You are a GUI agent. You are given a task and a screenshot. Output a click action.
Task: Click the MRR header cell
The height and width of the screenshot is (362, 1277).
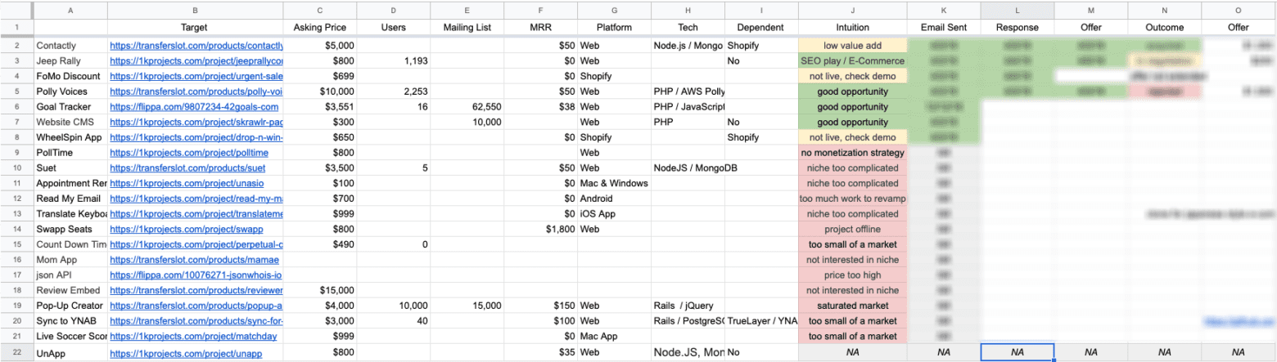[x=540, y=27]
